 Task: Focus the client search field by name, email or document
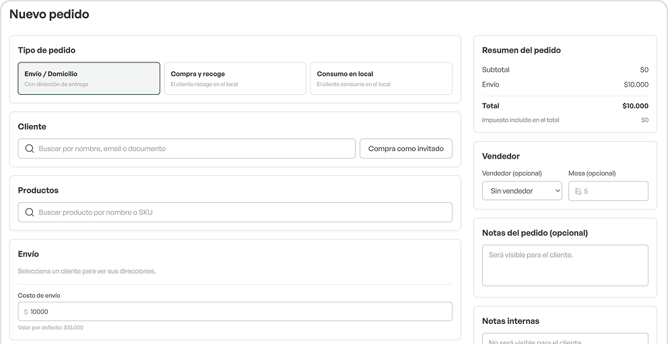click(187, 149)
